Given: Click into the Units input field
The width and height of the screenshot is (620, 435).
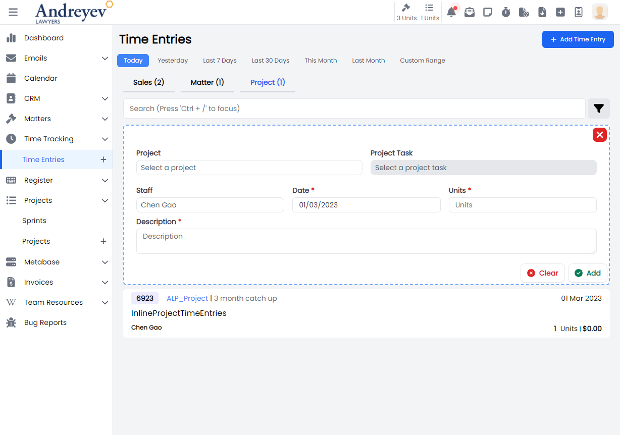Looking at the screenshot, I should [522, 205].
